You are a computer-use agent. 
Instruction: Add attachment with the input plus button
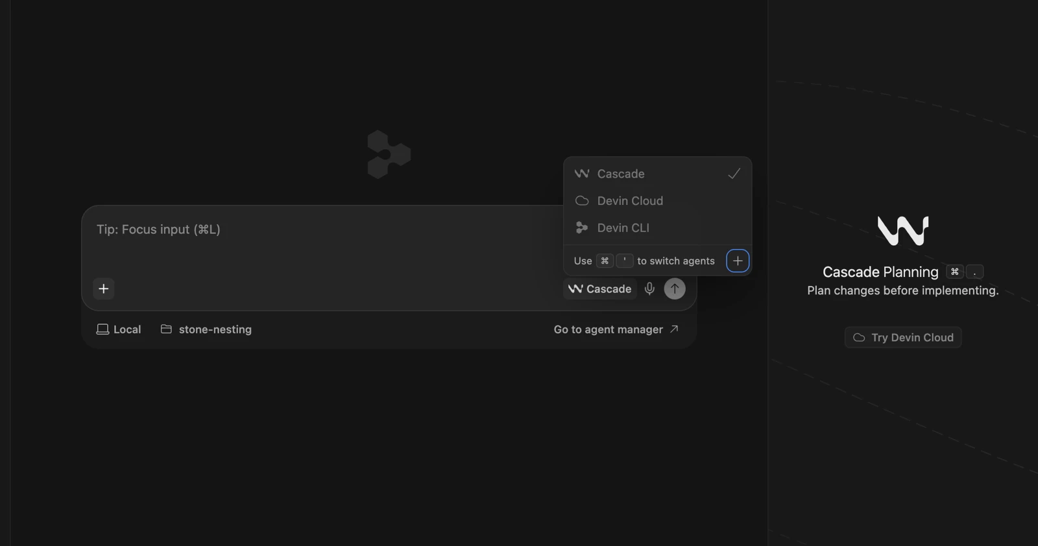[104, 289]
